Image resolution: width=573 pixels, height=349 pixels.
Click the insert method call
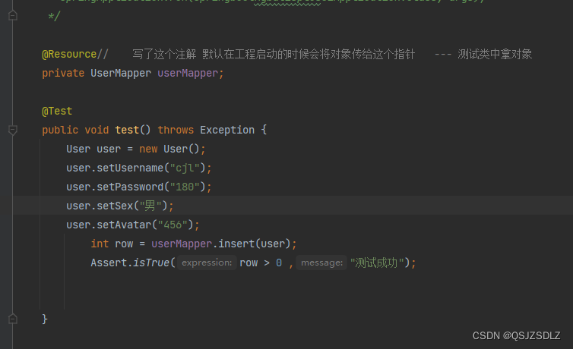point(236,244)
